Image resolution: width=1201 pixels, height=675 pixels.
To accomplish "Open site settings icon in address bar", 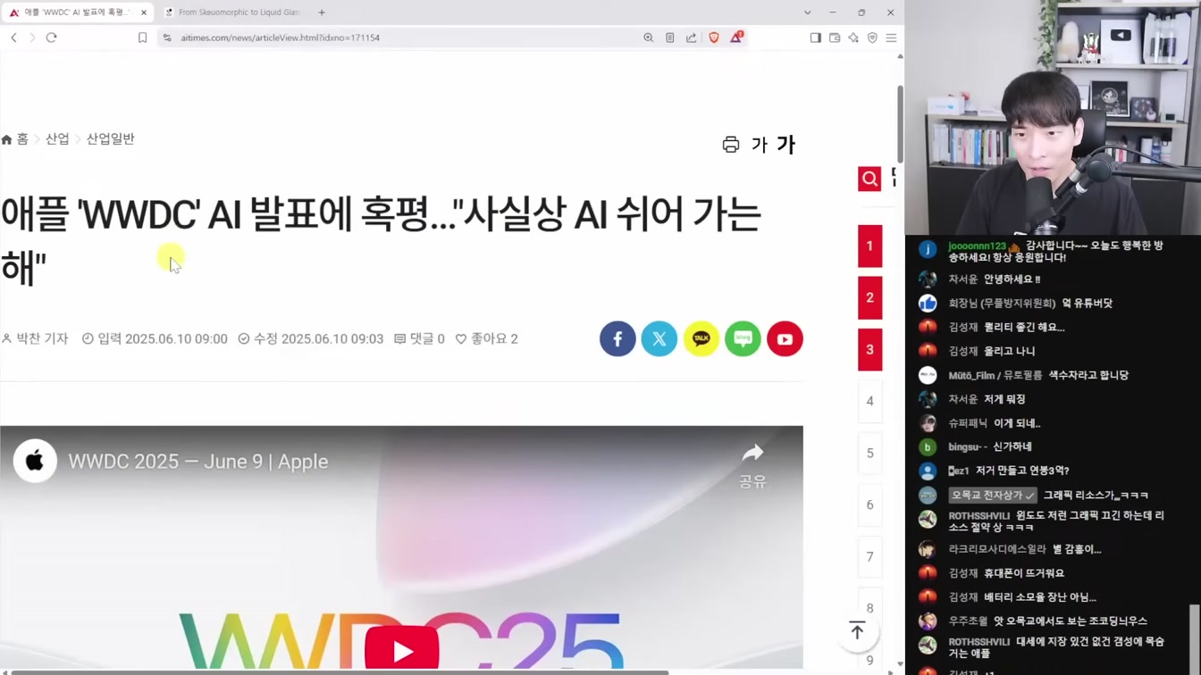I will tap(167, 37).
